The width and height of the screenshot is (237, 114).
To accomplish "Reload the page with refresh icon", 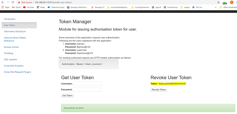I will 13,2.
